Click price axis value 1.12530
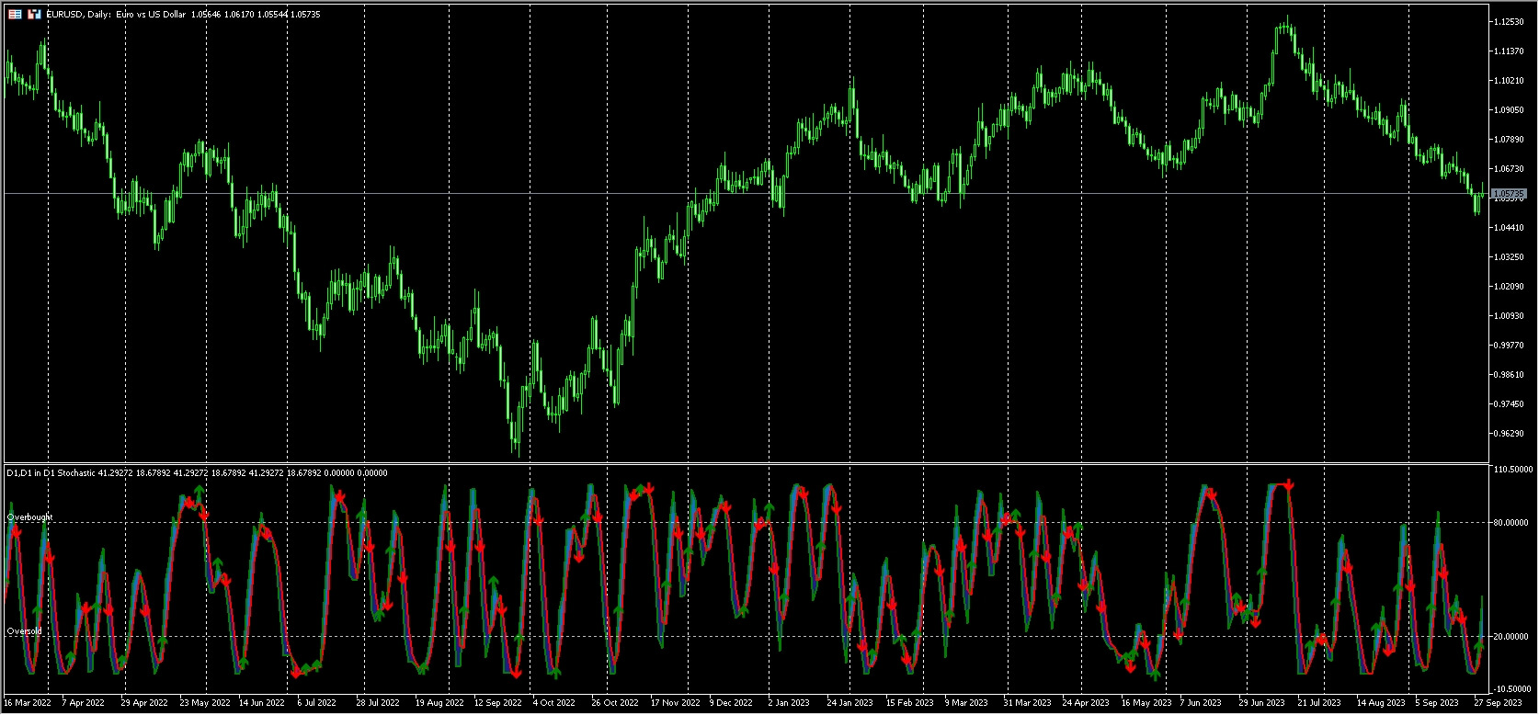The width and height of the screenshot is (1539, 715). tap(1509, 21)
